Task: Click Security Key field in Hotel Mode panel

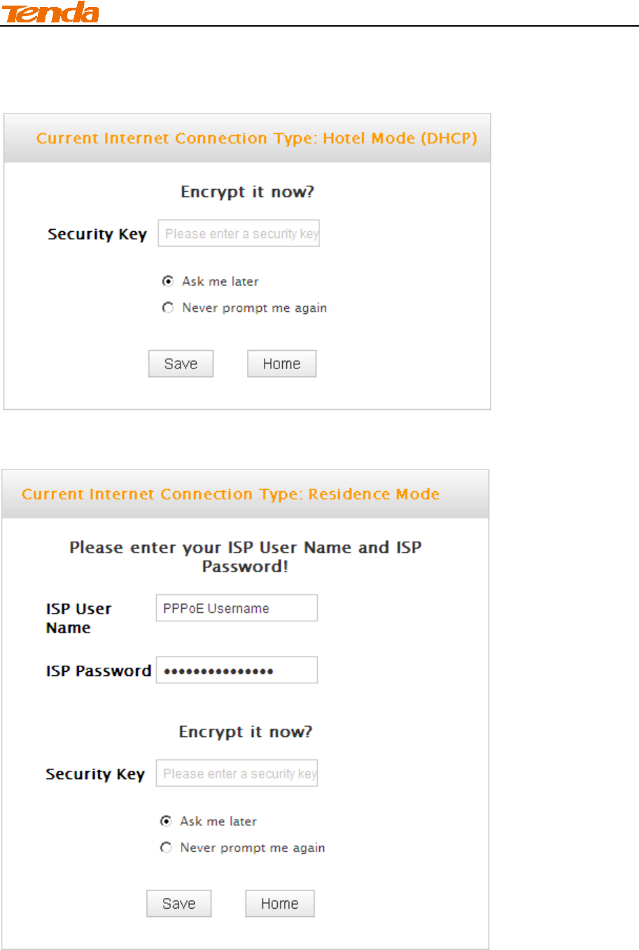Action: (239, 234)
